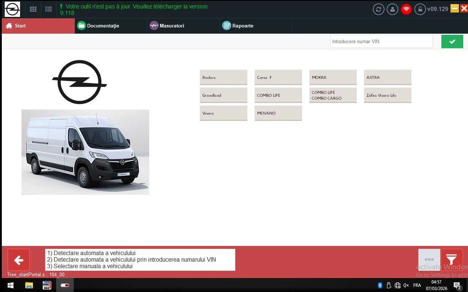468x292 pixels.
Task: Select COMBO LIFE COMBO CARGO button
Action: 333,95
